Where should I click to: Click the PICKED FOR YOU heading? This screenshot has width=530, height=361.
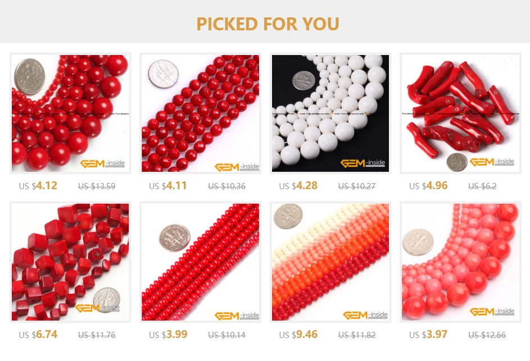[x=268, y=24]
